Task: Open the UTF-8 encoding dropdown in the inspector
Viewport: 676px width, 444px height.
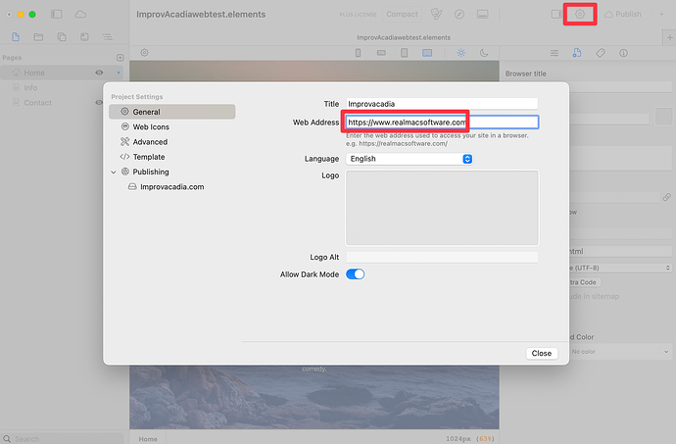Action: tap(620, 268)
